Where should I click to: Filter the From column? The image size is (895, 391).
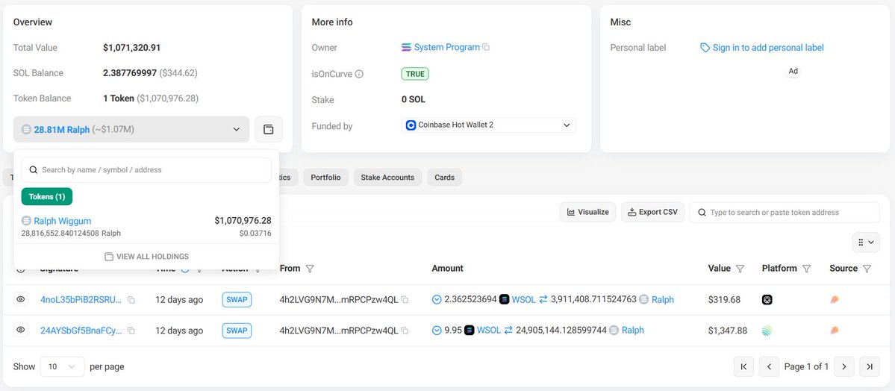click(310, 269)
